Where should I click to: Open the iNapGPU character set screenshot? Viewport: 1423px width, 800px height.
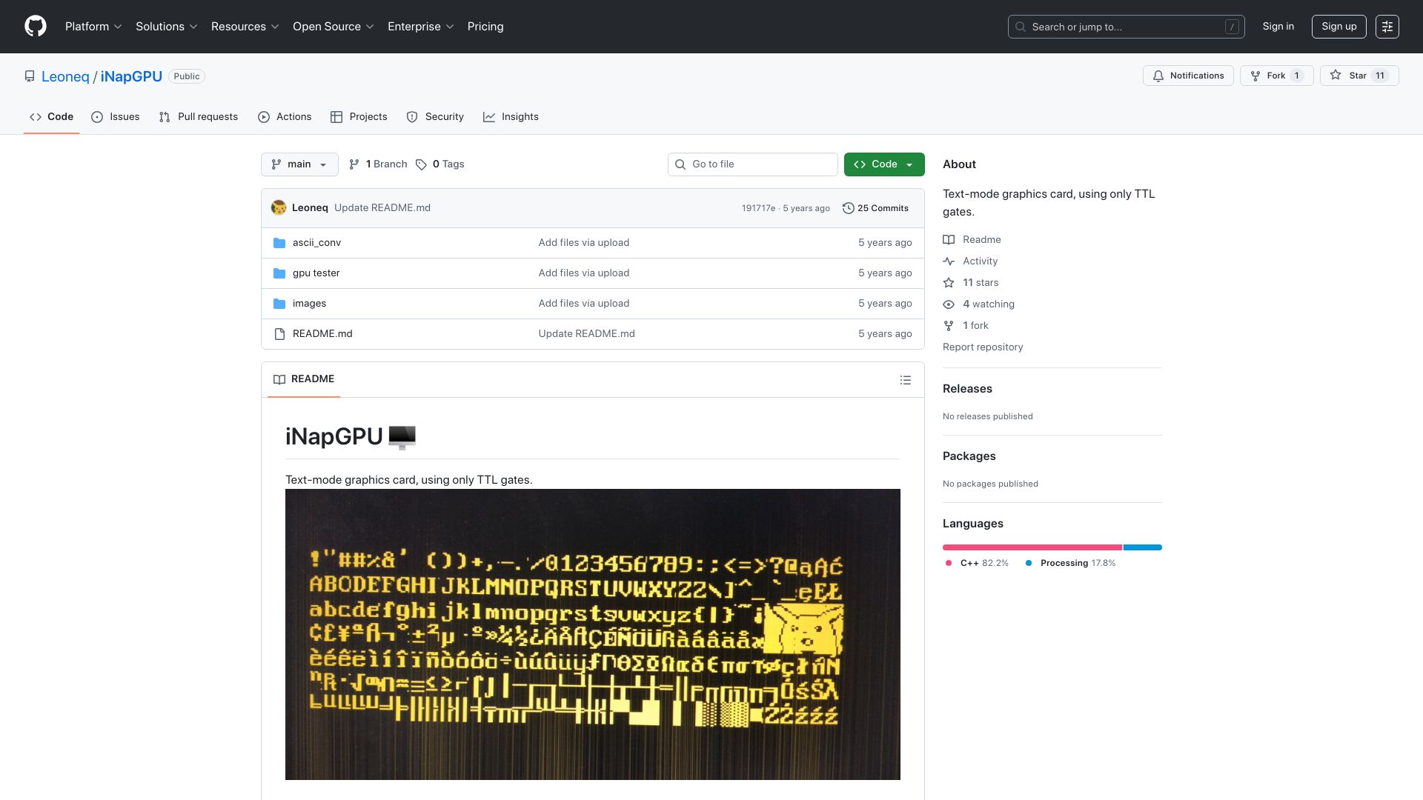coord(593,634)
